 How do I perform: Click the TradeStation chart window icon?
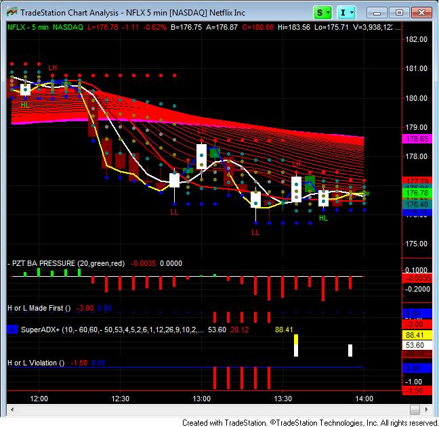click(12, 12)
